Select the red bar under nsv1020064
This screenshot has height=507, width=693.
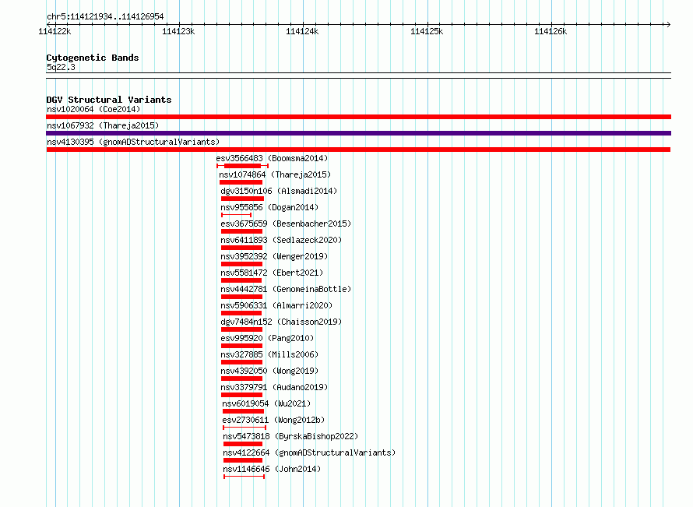(x=358, y=117)
